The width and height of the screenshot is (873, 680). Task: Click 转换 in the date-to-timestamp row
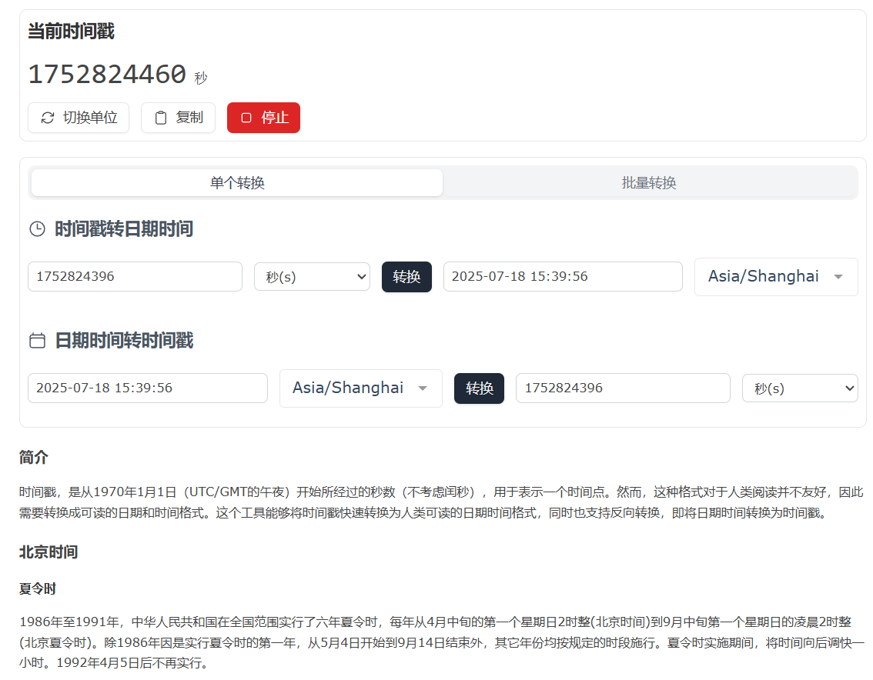[x=480, y=388]
